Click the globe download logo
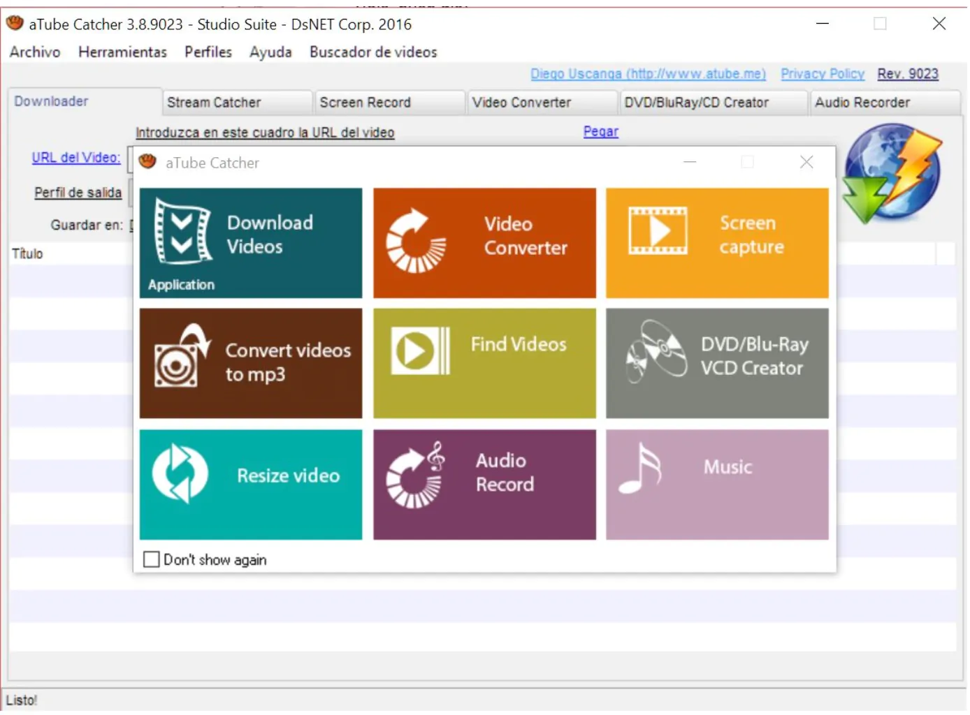970x715 pixels. click(x=890, y=172)
